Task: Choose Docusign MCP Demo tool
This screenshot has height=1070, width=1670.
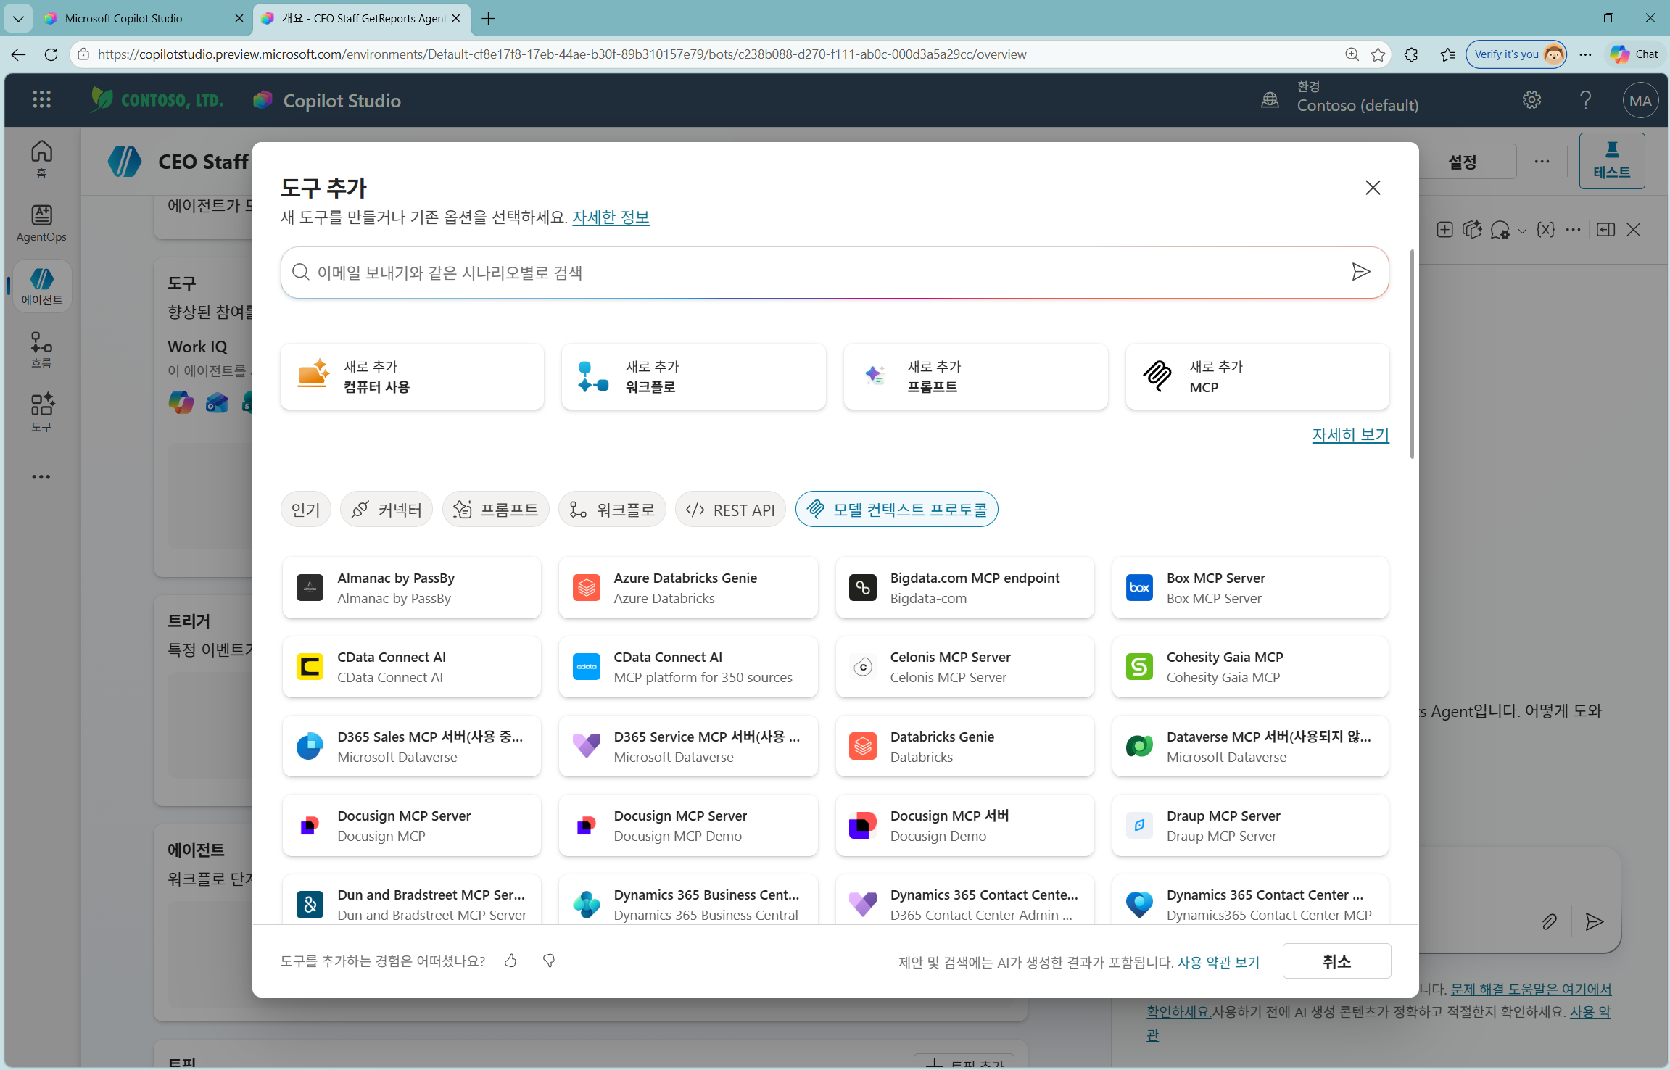Action: tap(688, 826)
